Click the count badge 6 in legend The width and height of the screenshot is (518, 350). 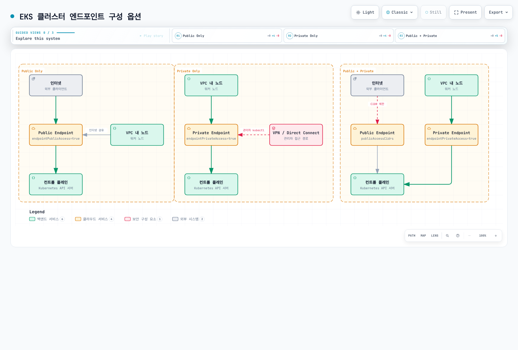click(x=62, y=219)
